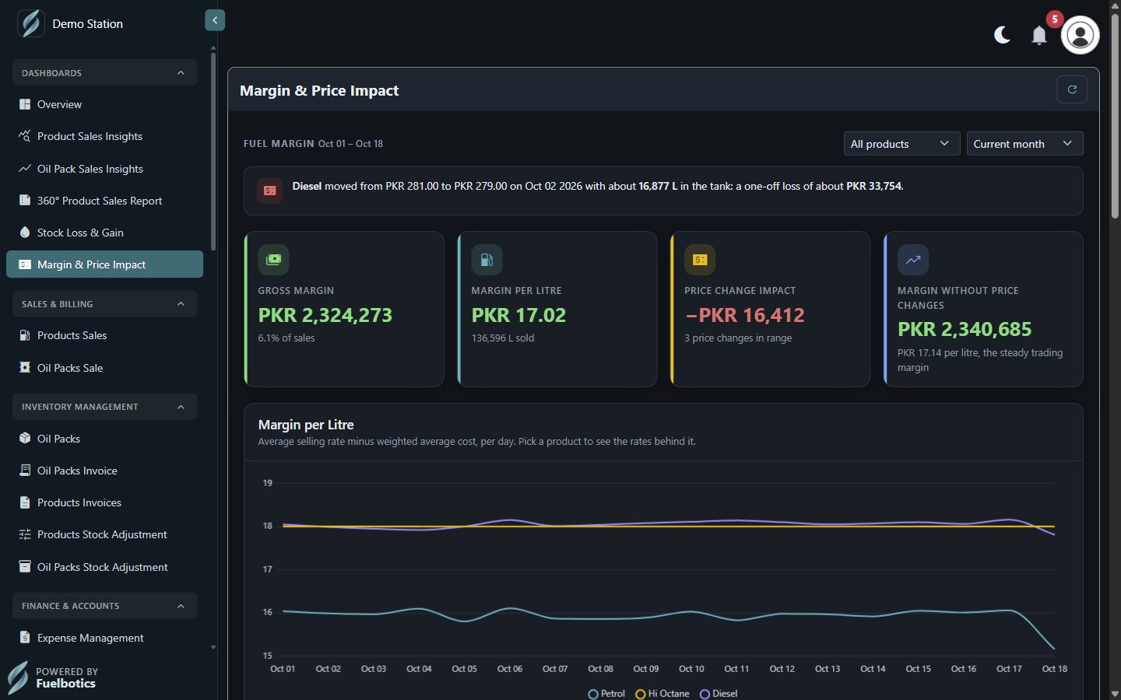Toggle Hi Octane series in chart legend
This screenshot has width=1121, height=700.
(x=662, y=694)
